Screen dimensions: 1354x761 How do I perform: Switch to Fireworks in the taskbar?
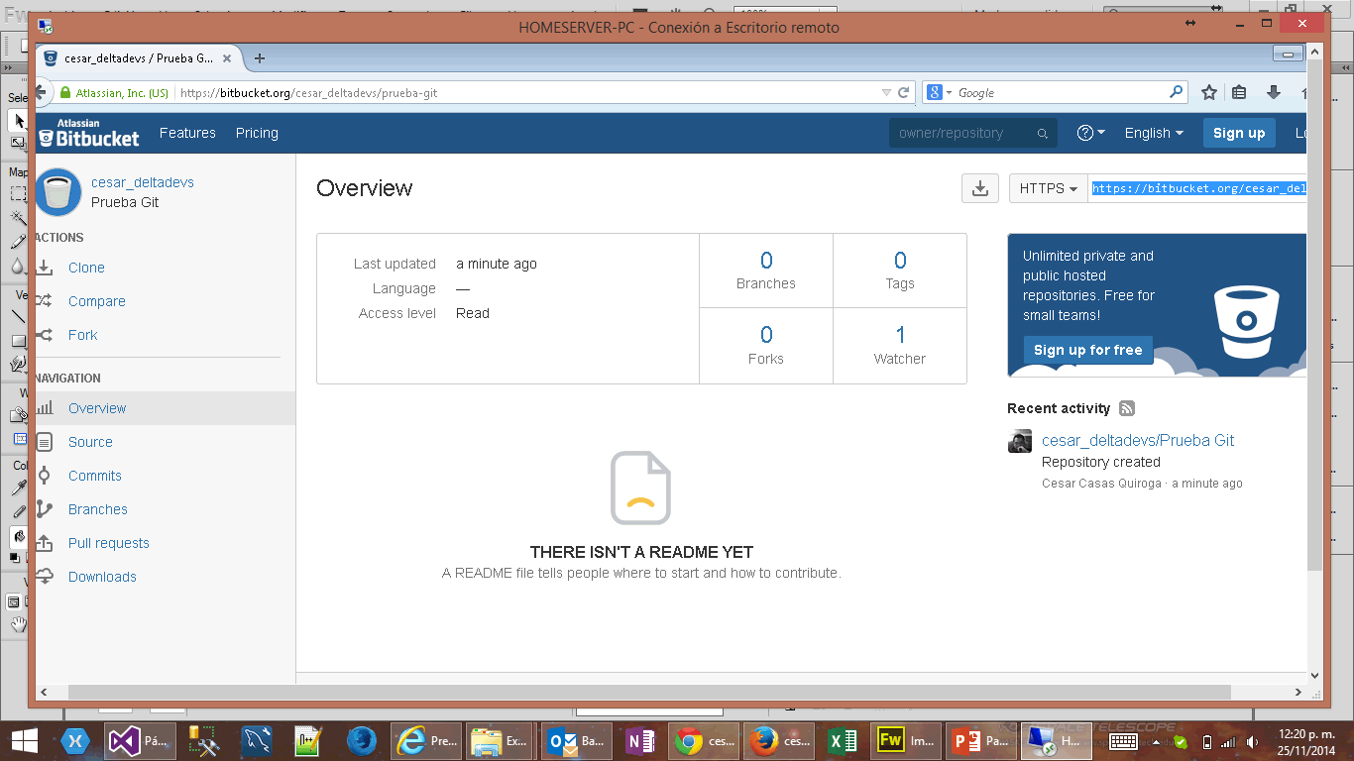tap(907, 740)
